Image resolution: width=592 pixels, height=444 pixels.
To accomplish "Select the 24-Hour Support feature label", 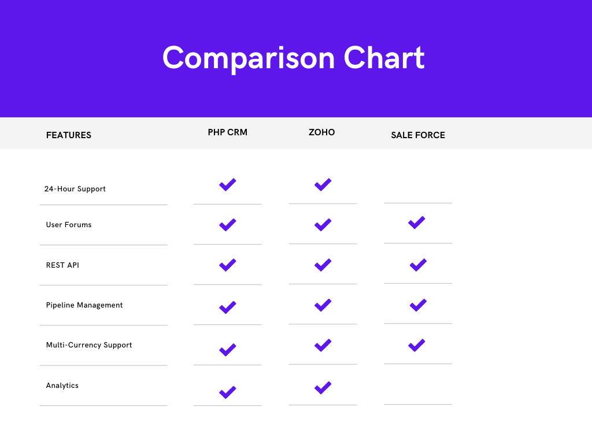I will point(75,189).
